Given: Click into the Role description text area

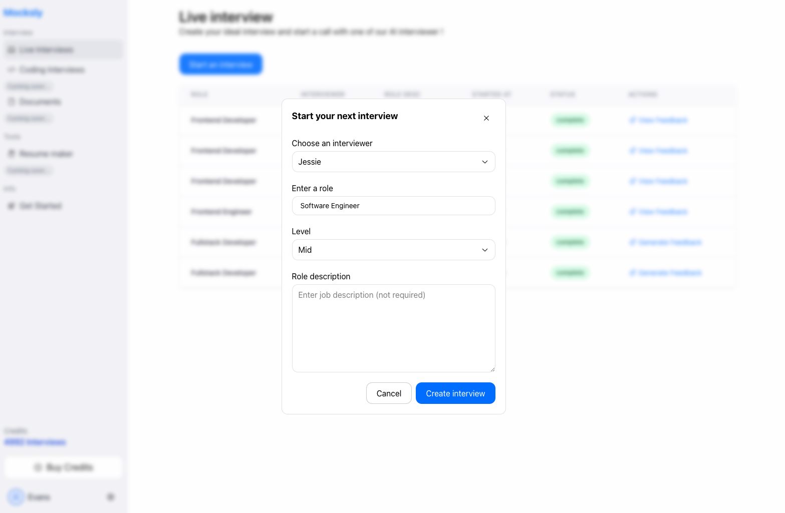Looking at the screenshot, I should 393,328.
